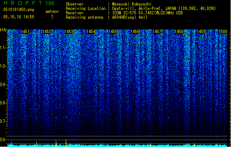The height and width of the screenshot is (147, 231).
Task: Click the 0.8 kHz frequency label
Action: tap(3, 103)
